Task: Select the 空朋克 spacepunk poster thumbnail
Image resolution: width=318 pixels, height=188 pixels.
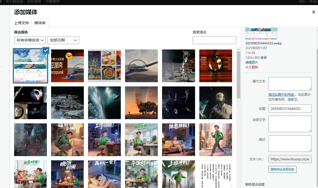Action: pos(67,66)
